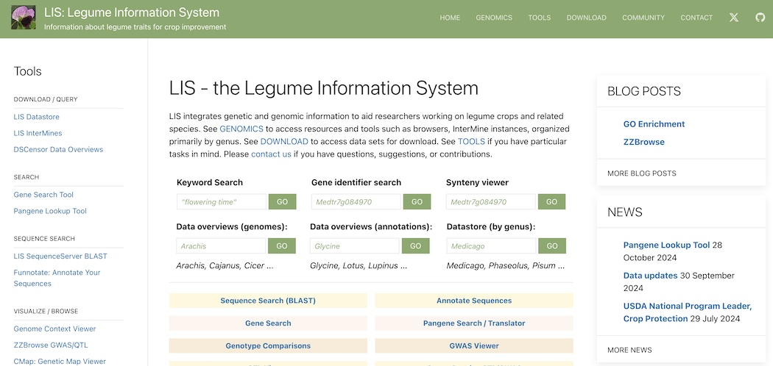Viewport: 773px width, 366px height.
Task: Click the Annotate Sequences button
Action: coord(474,301)
